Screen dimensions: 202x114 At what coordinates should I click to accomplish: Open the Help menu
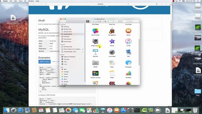tap(37, 1)
